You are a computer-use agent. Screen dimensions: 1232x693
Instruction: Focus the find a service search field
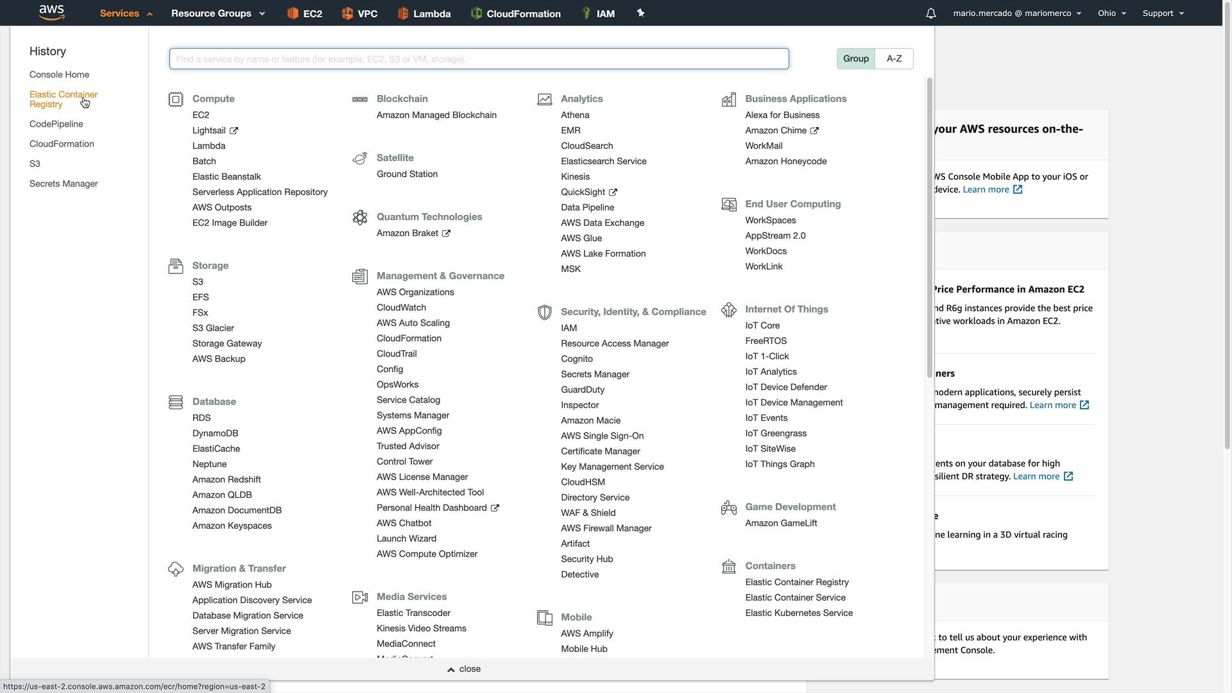tap(479, 59)
